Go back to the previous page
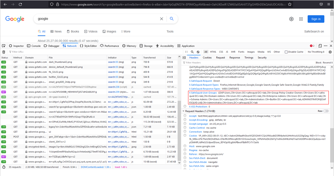This screenshot has height=176, width=334. pyautogui.click(x=5, y=4)
